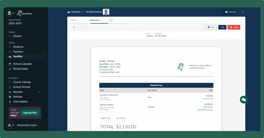
Task: Click Remove from Invoice link
Action: pyautogui.click(x=205, y=110)
